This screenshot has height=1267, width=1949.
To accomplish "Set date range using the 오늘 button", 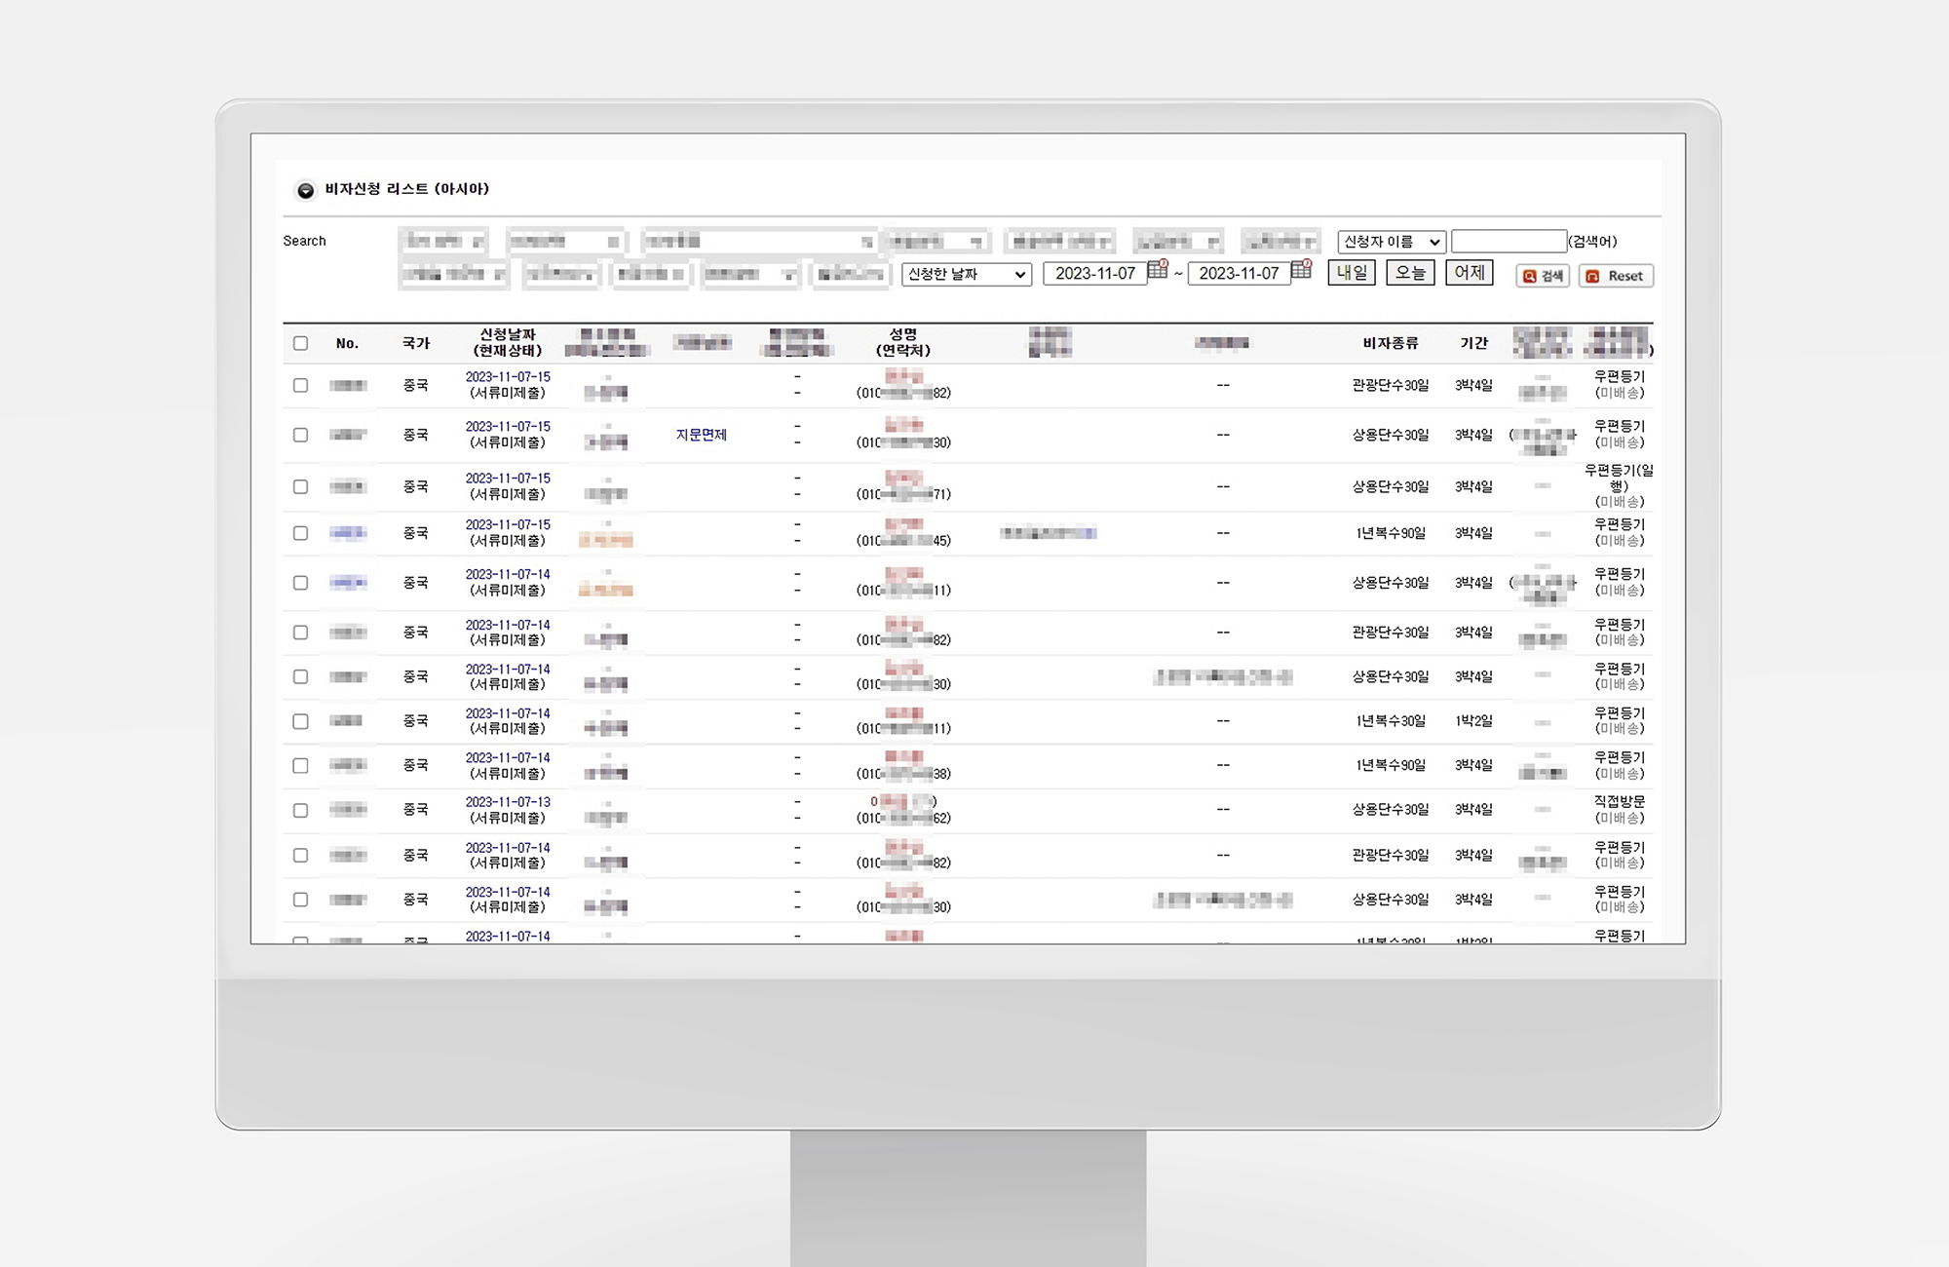I will point(1410,273).
